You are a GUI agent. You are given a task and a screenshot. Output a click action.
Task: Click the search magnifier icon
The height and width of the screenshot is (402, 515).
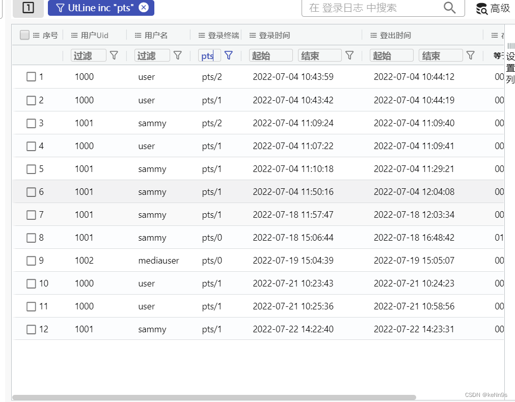point(449,7)
